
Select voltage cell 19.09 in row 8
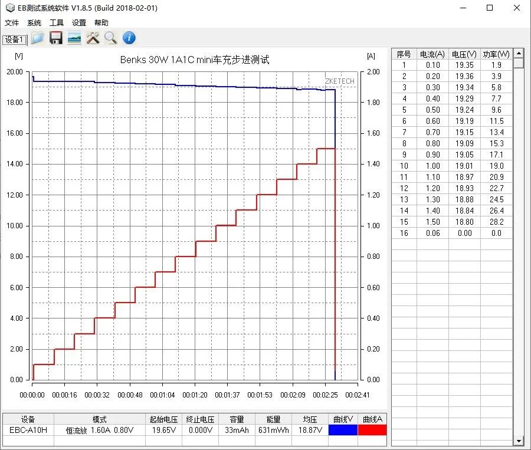pos(464,143)
